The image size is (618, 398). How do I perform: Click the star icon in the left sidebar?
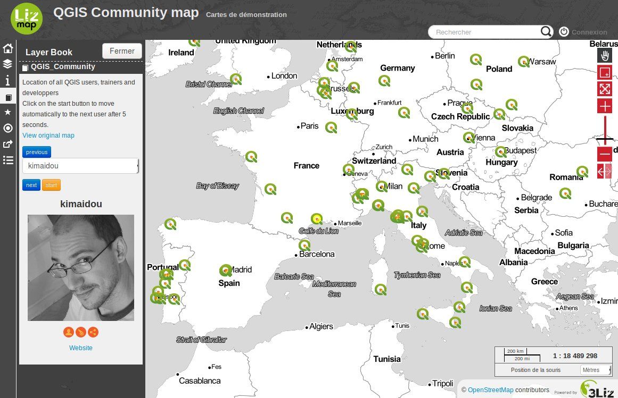click(x=8, y=112)
